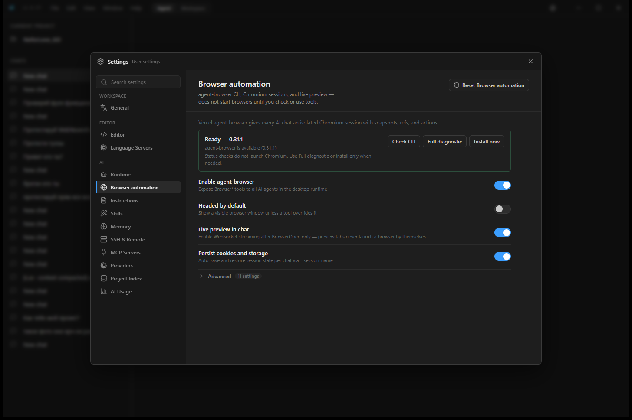Select the Browser automation sidebar item
632x420 pixels.
138,188
